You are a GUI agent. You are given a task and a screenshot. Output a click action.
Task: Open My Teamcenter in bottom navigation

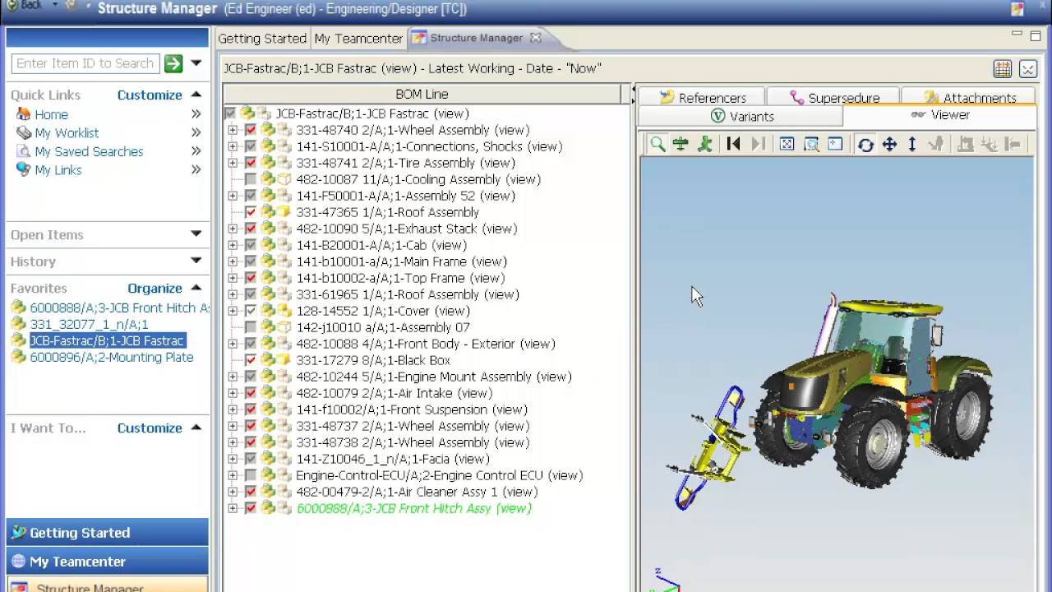coord(108,562)
